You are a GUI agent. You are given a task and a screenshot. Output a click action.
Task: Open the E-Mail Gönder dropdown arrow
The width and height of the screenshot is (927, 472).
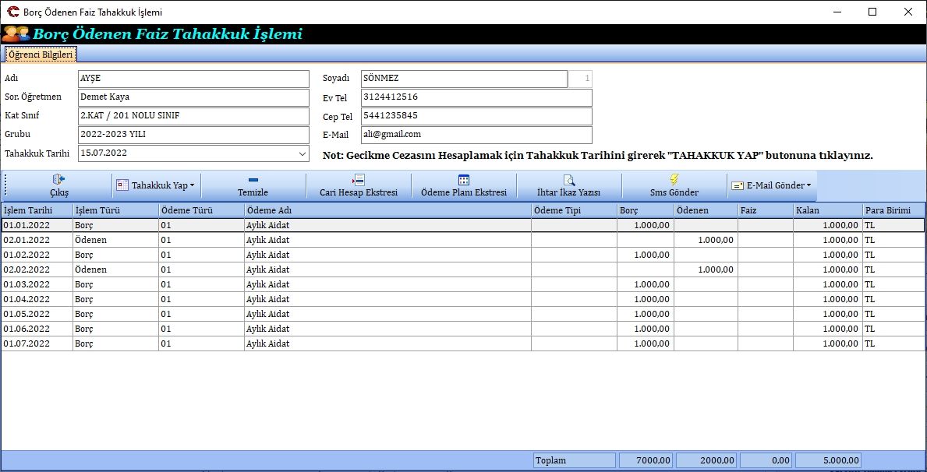pos(808,186)
